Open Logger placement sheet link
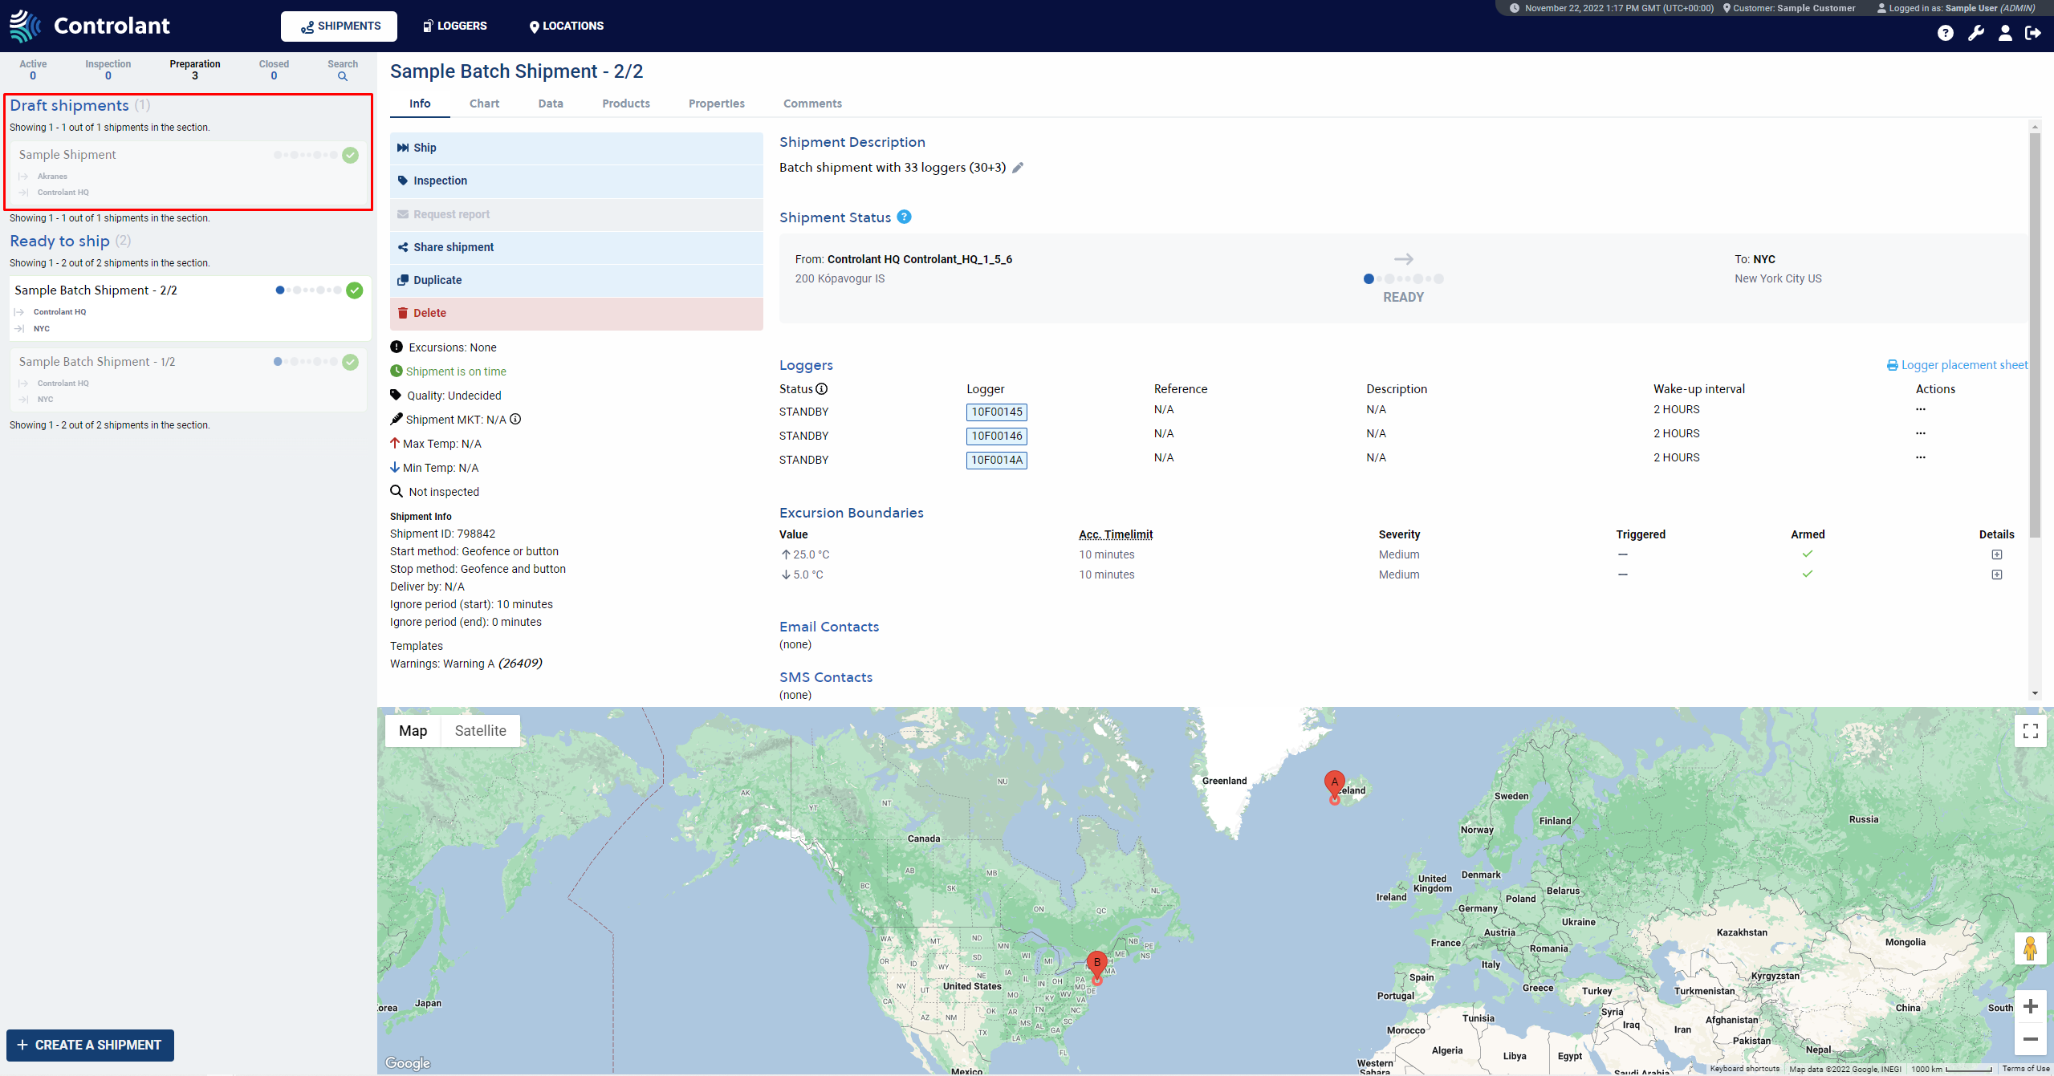2054x1076 pixels. click(1957, 365)
